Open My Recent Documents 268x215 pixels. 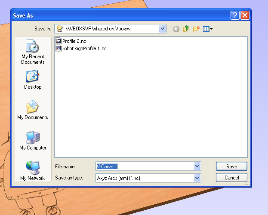coord(33,52)
